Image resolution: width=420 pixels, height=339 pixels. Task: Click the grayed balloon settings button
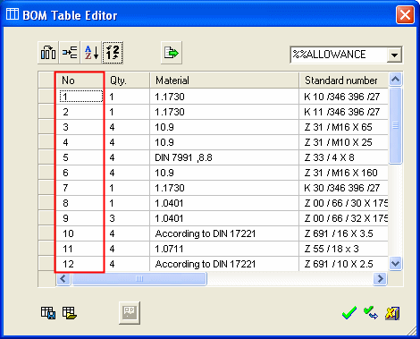tap(130, 313)
